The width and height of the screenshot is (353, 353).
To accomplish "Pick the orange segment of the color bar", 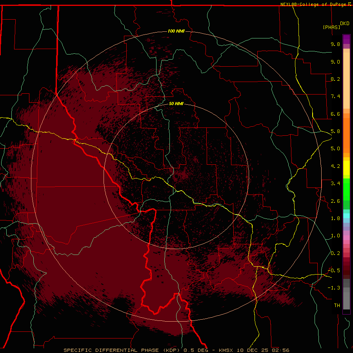I will 346,135.
